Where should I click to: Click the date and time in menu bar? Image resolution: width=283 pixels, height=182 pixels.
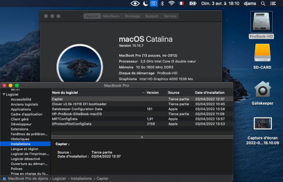tap(220, 4)
